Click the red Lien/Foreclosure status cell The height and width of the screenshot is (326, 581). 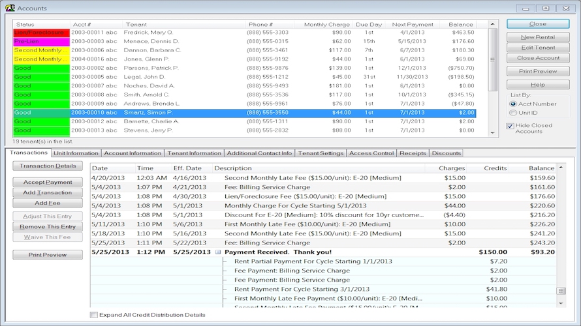pyautogui.click(x=39, y=32)
